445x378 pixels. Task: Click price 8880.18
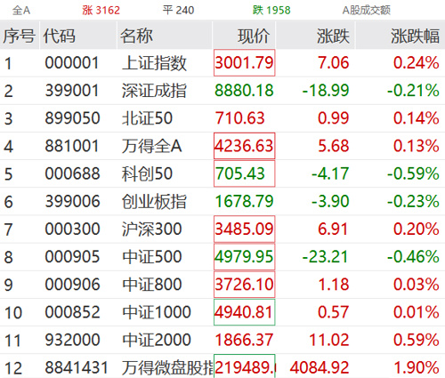point(244,91)
